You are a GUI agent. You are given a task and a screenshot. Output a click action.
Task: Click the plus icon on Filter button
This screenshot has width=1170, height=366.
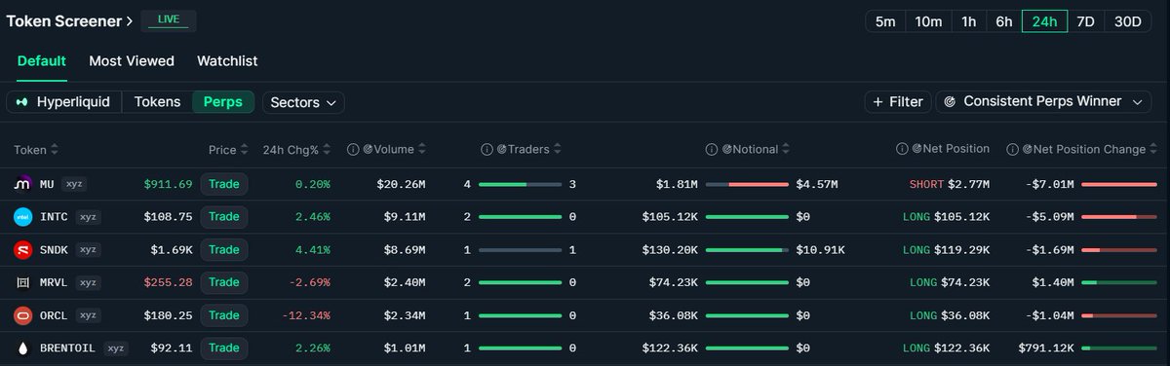point(877,101)
